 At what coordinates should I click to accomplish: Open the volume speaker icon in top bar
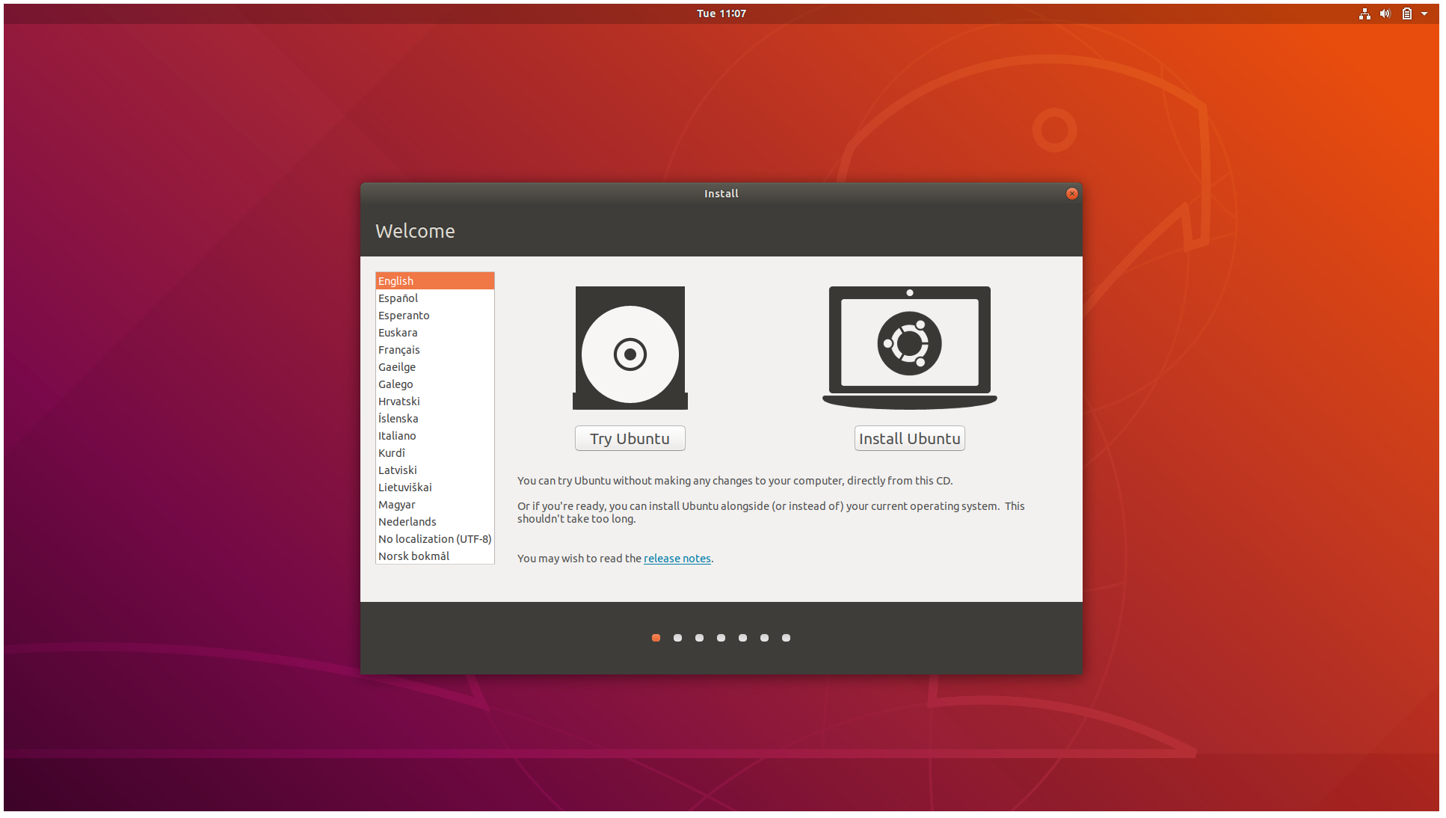point(1385,13)
